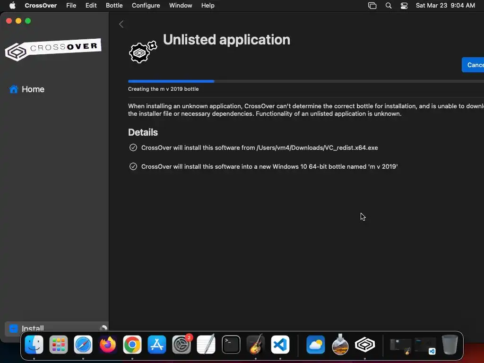Launch Google Chrome from the Dock
Image resolution: width=484 pixels, height=363 pixels.
[x=132, y=345]
